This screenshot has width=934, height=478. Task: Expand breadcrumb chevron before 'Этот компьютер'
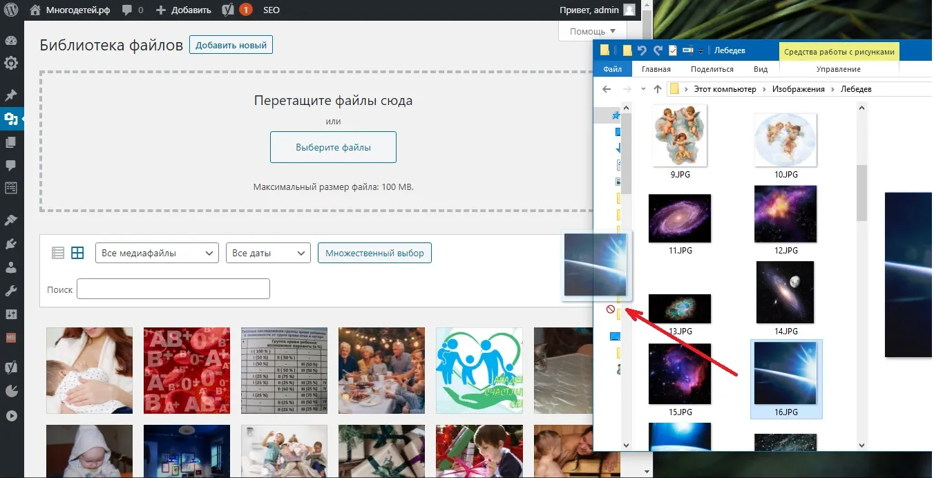(687, 89)
